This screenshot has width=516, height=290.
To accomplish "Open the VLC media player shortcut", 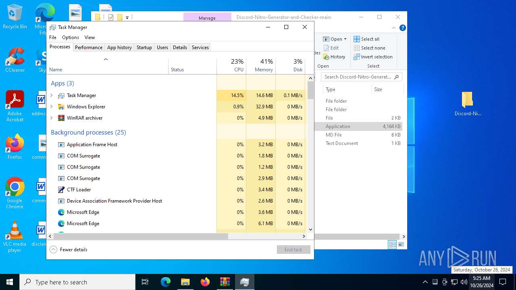I will 15,237.
